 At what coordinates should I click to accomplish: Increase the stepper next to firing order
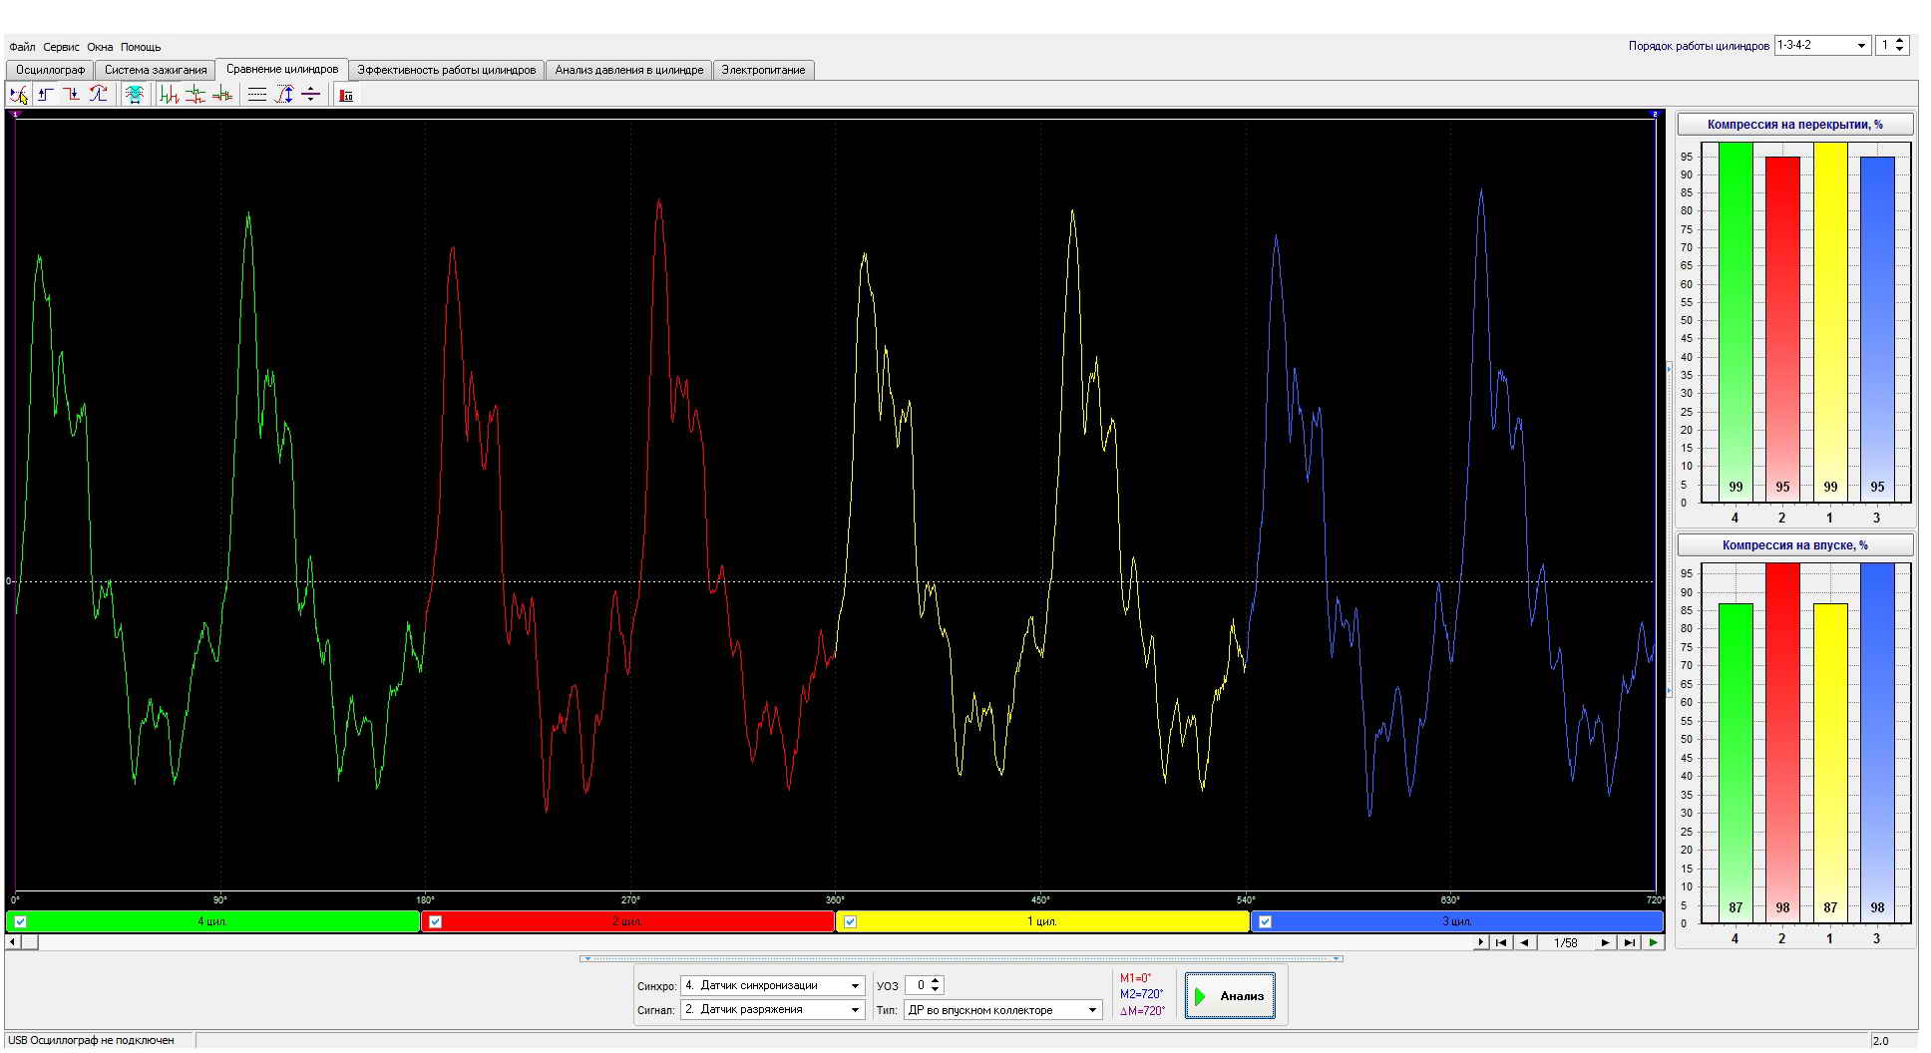click(x=1900, y=41)
